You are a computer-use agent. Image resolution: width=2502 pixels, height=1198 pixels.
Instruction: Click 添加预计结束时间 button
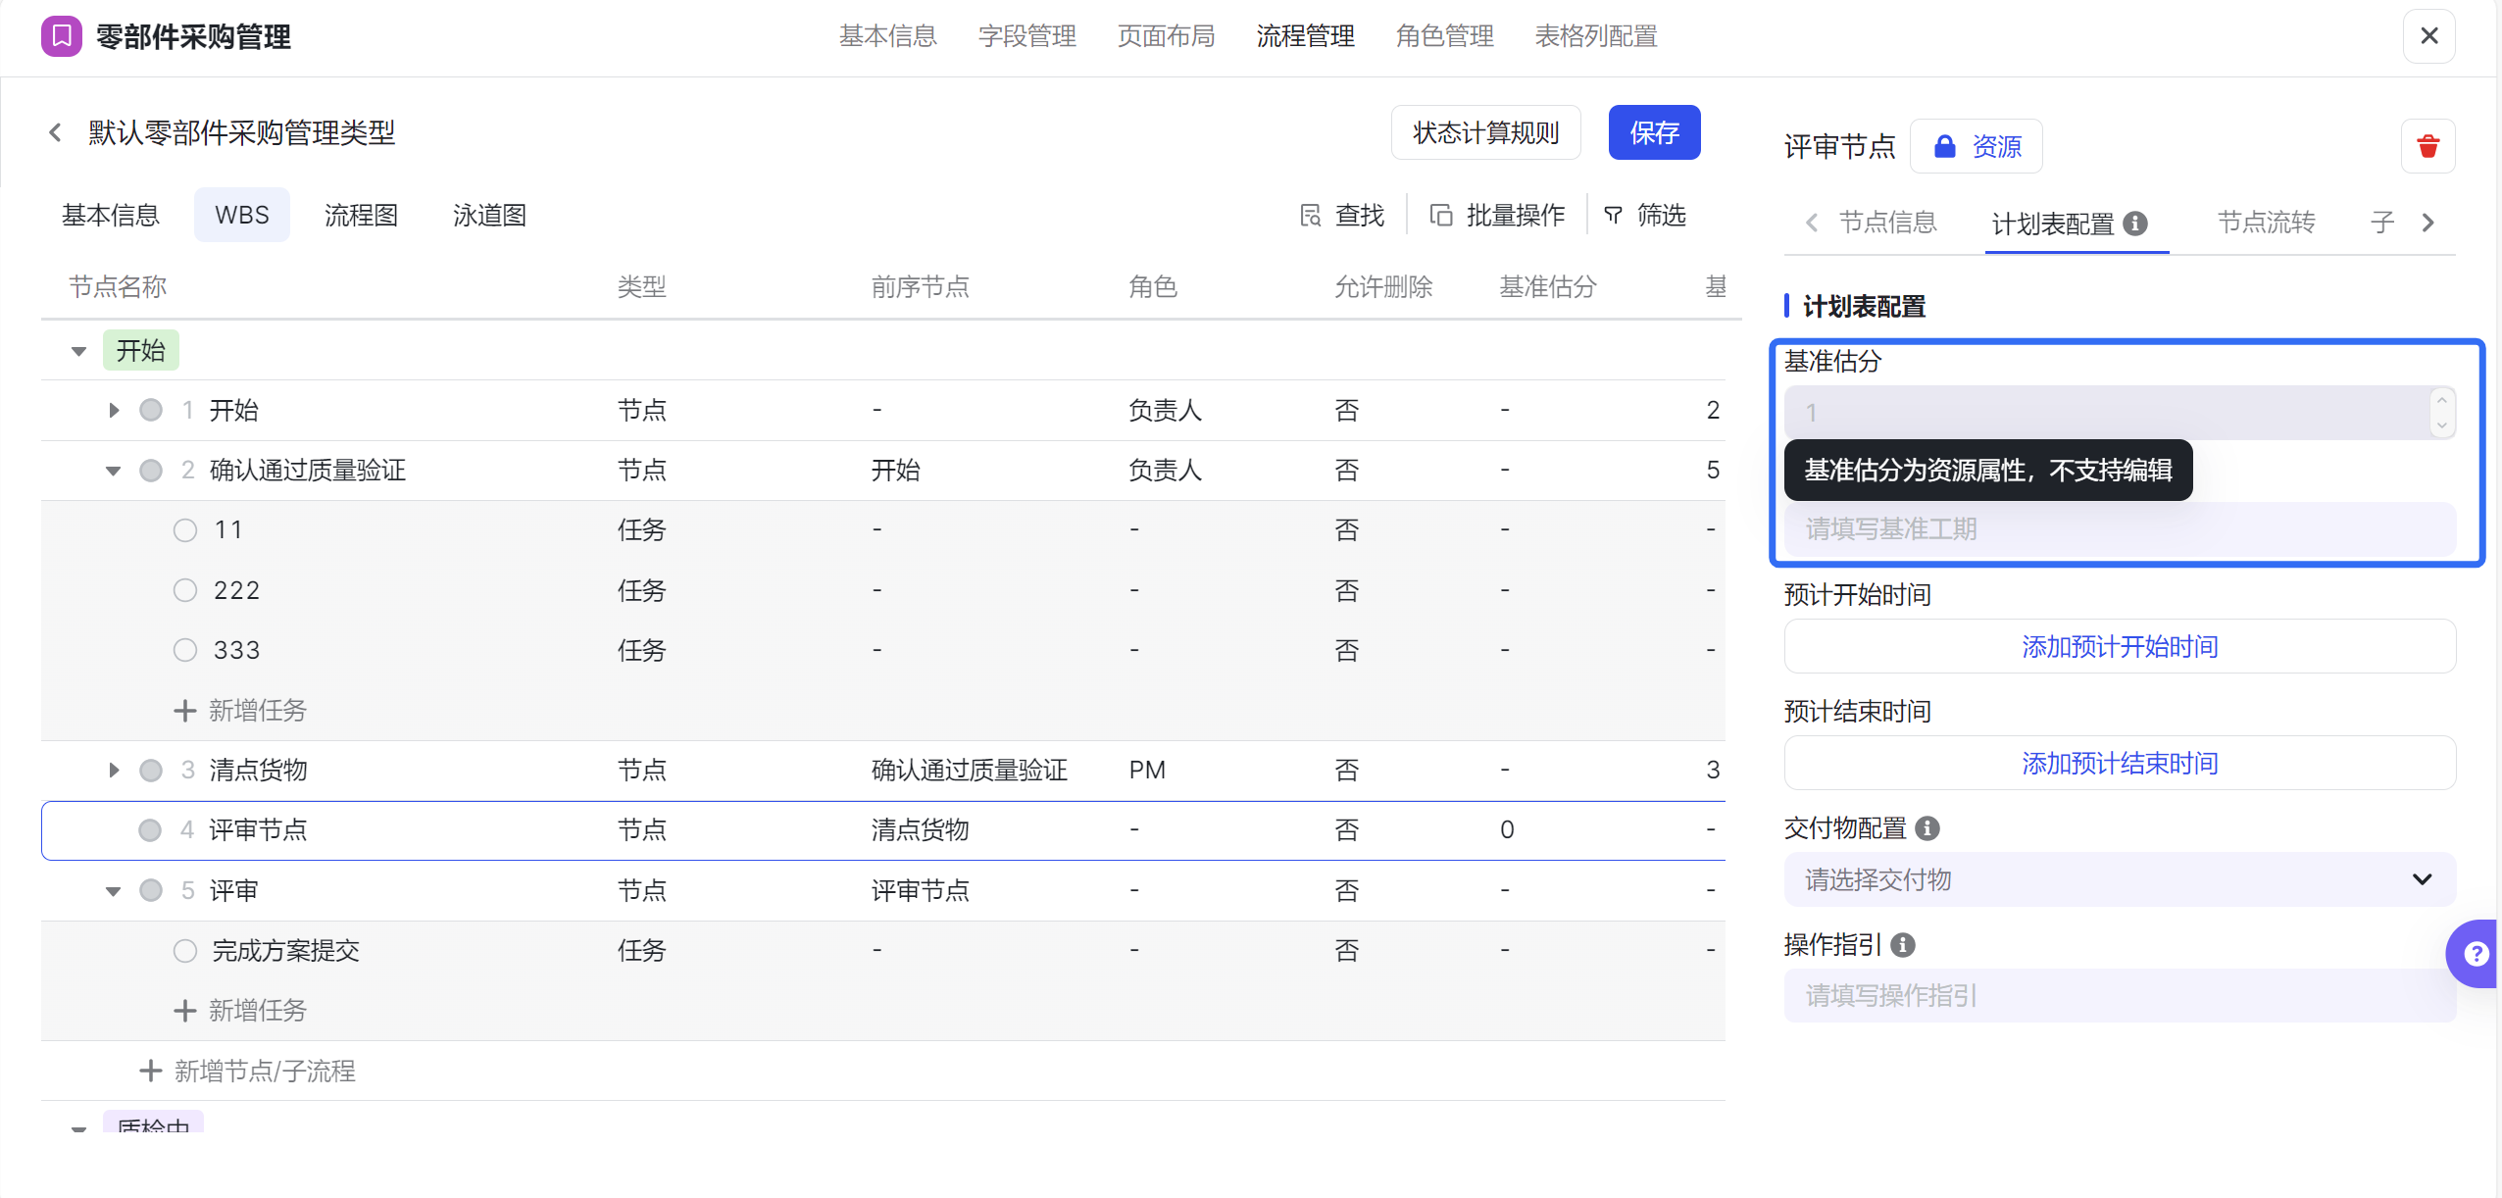2120,763
